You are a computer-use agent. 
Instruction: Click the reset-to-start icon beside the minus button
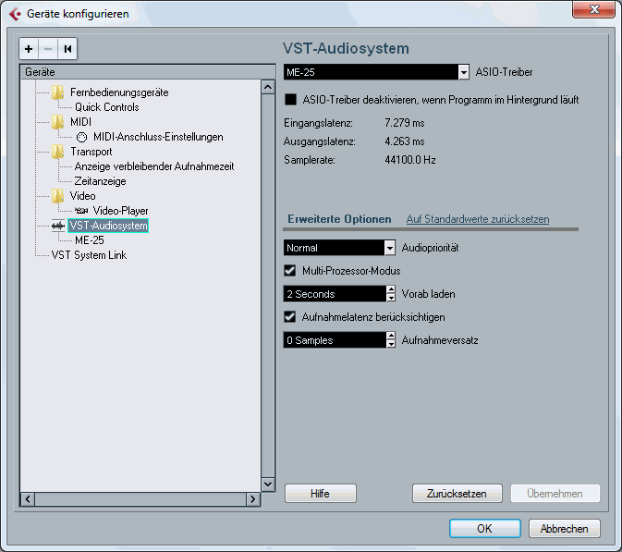68,49
